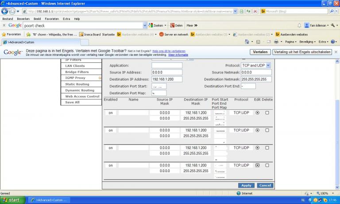Click the Bing search magnifier icon
This screenshot has height=204, width=340.
332,11
